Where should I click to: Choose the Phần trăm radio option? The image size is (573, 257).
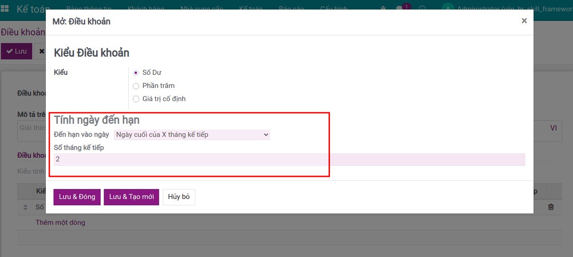coord(136,86)
